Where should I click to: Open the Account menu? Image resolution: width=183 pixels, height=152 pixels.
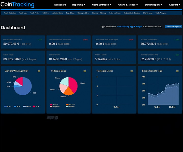pyautogui.click(x=174, y=5)
